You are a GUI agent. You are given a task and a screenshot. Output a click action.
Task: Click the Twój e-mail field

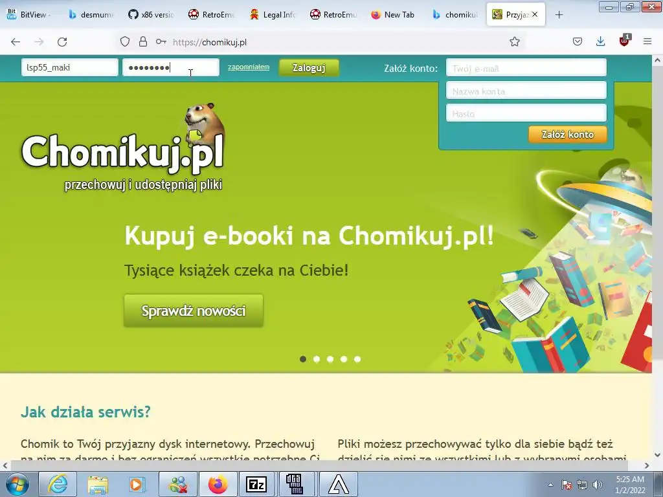click(526, 68)
